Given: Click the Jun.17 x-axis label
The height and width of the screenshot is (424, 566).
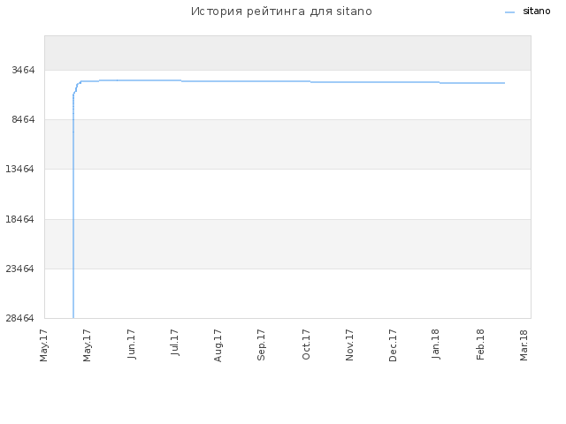Looking at the screenshot, I should coord(132,344).
